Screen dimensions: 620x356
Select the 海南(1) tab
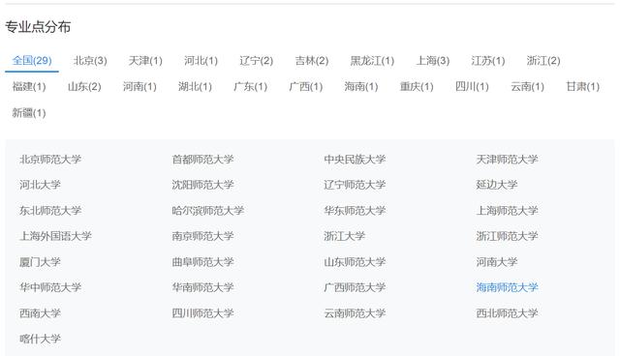[x=361, y=86]
